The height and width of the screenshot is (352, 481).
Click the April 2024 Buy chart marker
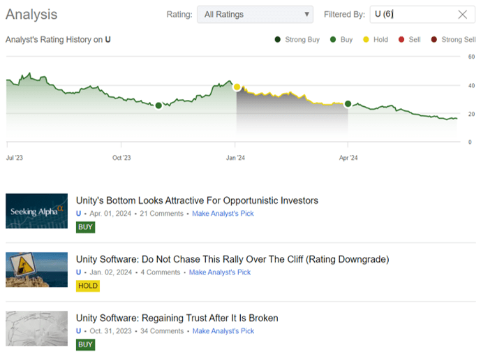click(348, 104)
